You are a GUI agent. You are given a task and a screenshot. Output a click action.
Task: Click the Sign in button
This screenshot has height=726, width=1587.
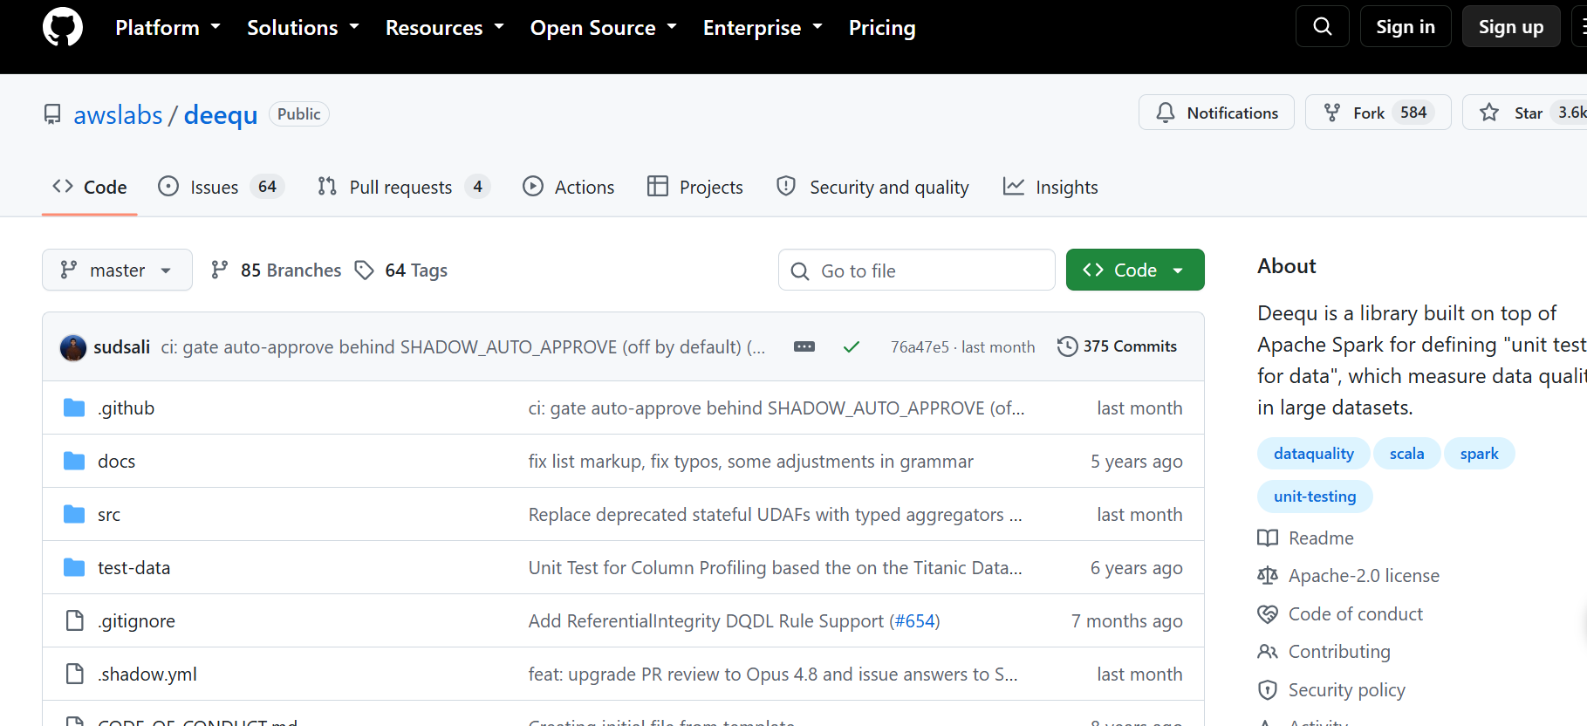point(1405,26)
